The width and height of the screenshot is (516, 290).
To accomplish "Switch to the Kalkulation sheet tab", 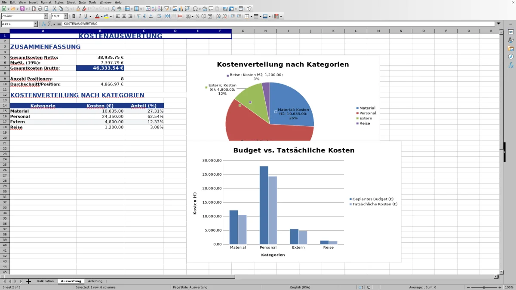I will point(45,281).
